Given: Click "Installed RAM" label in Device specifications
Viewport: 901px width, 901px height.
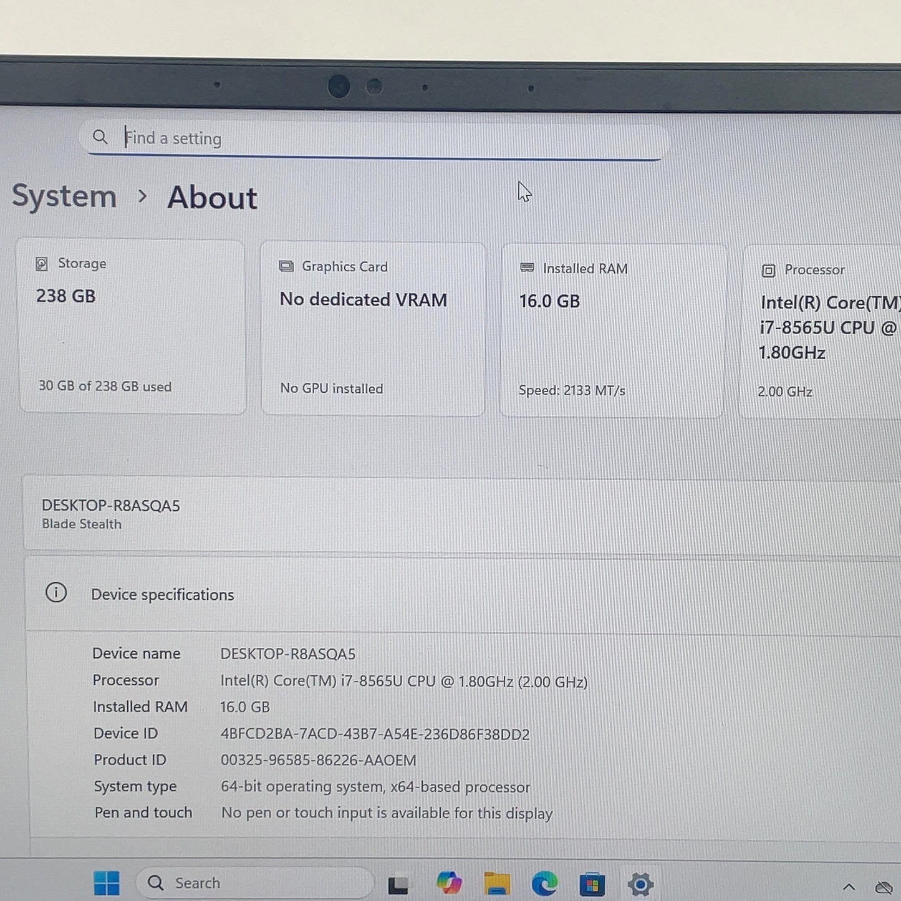Looking at the screenshot, I should [140, 706].
